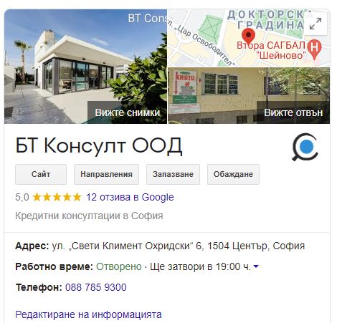The height and width of the screenshot is (323, 337).
Task: Open Вижте отвън street view overlay
Action: pos(293,112)
